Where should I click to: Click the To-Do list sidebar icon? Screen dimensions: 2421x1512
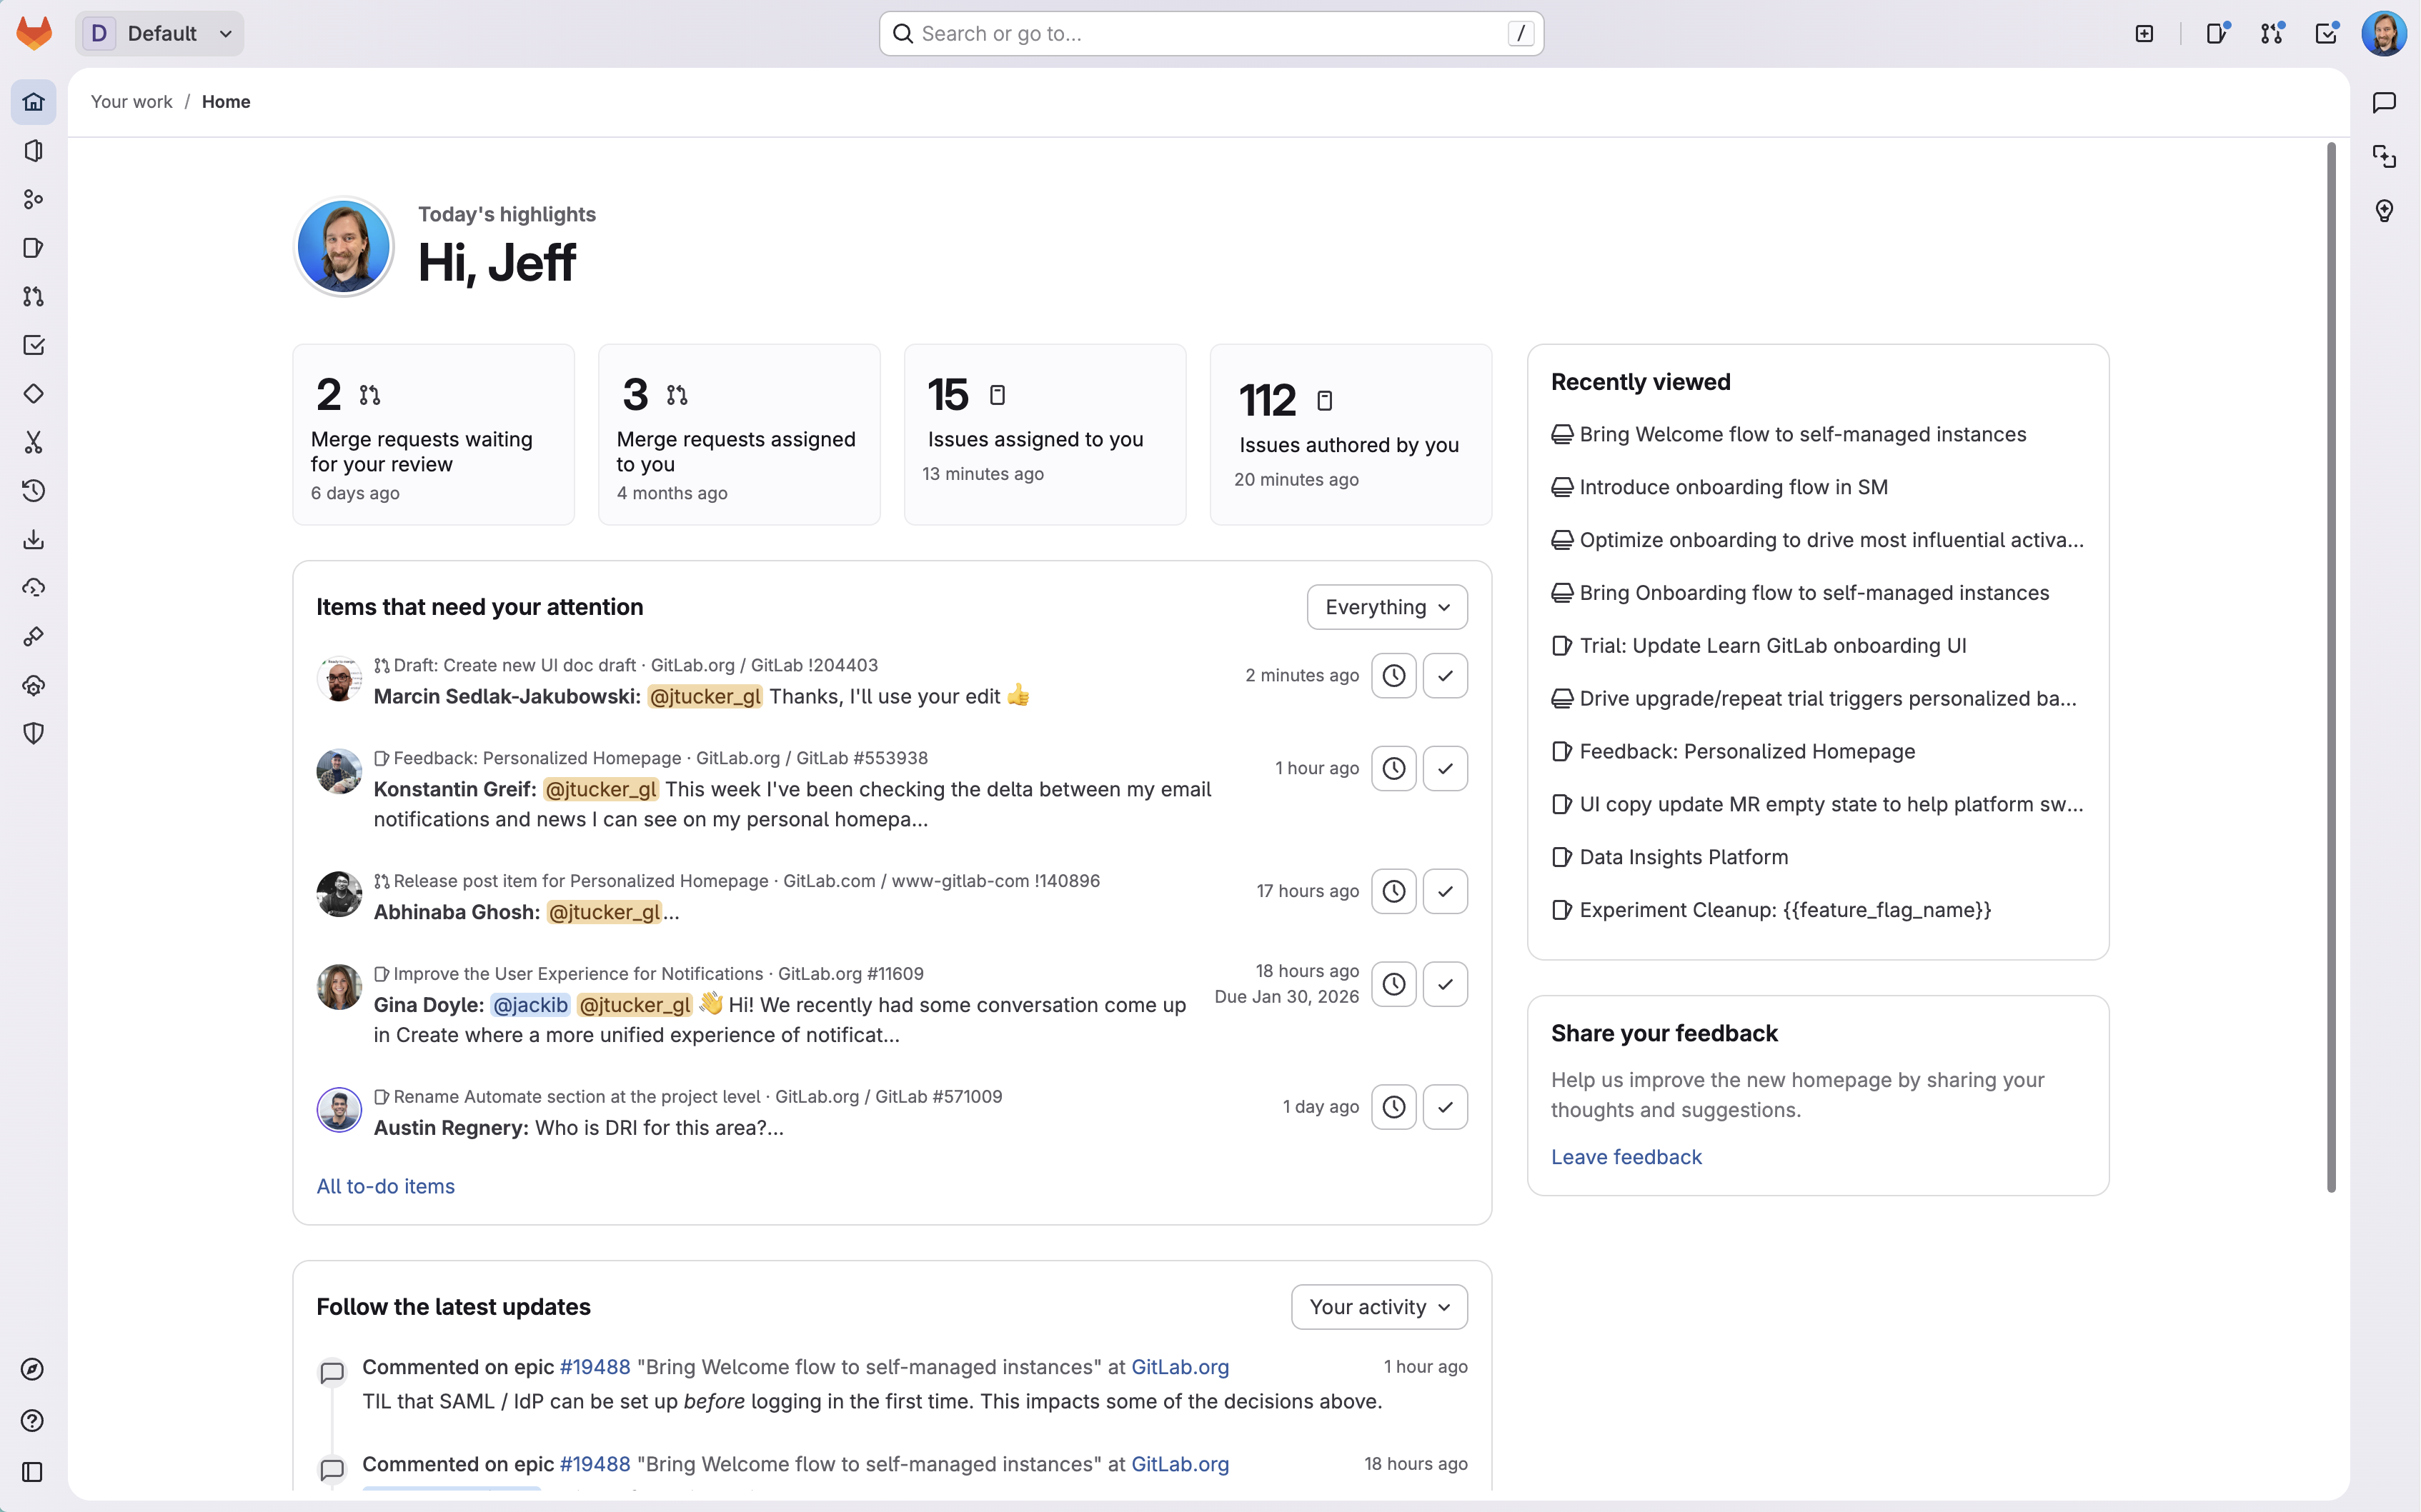(33, 345)
